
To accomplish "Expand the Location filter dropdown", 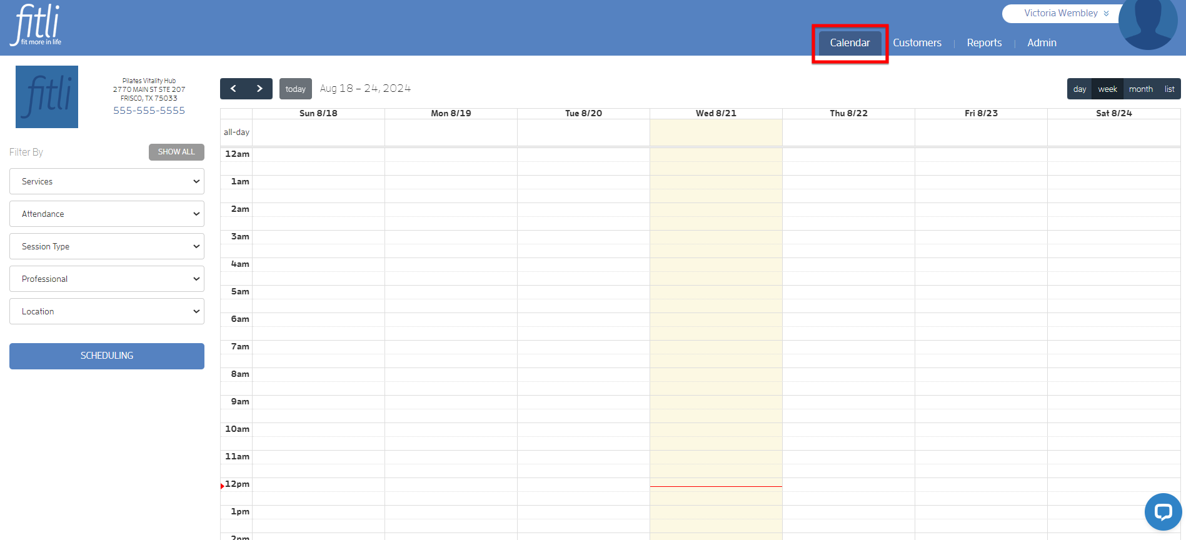I will (x=107, y=311).
